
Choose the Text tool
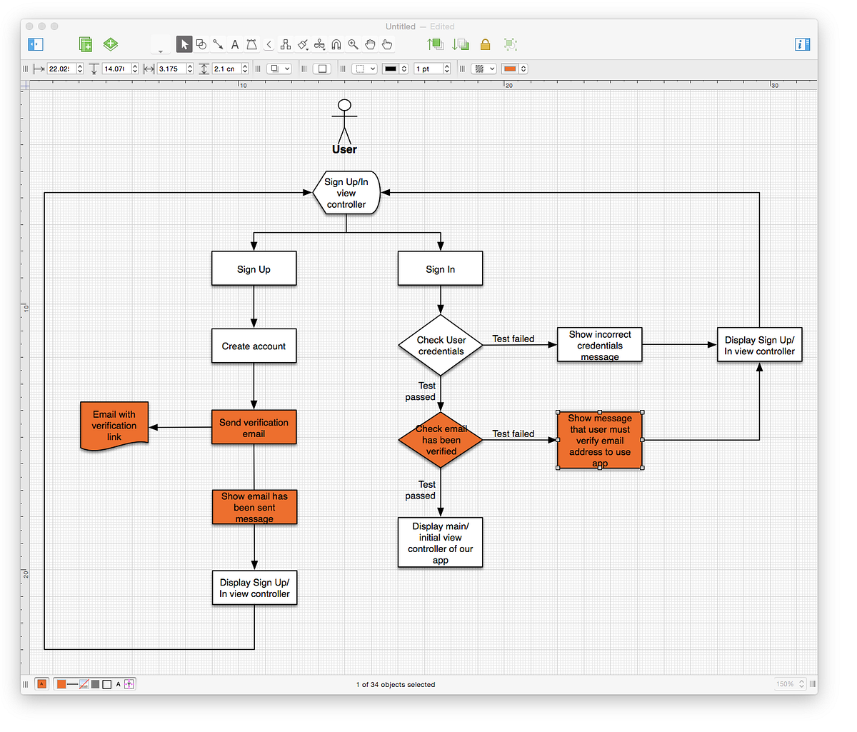[234, 44]
